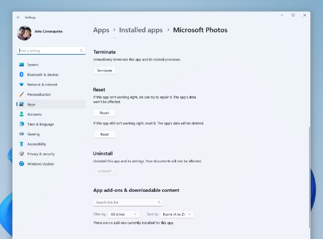Screen dimensions: 323x239
Task: Click the vertical scrollbar of Settings
Action: pos(309,178)
